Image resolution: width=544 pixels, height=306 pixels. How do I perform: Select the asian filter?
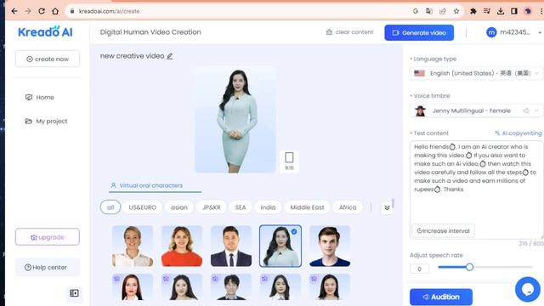(x=179, y=207)
